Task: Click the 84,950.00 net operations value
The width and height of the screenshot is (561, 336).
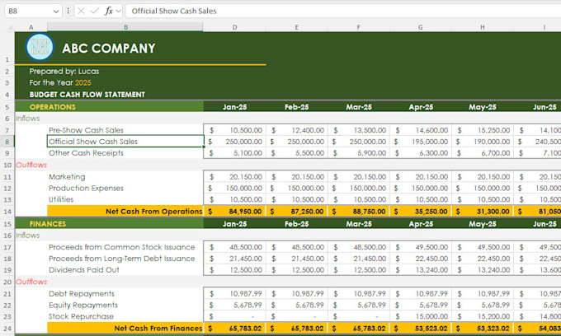Action: (245, 212)
